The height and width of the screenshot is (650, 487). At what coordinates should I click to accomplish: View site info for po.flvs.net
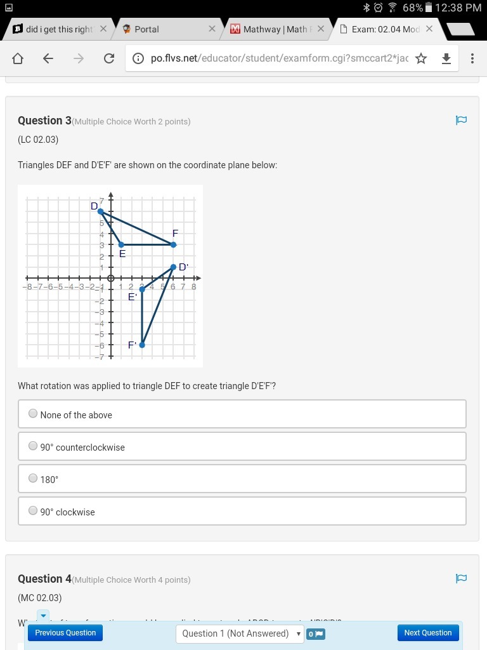click(138, 58)
